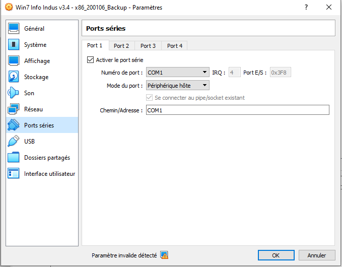Click the IRQ value field
The image size is (342, 267).
click(x=235, y=72)
